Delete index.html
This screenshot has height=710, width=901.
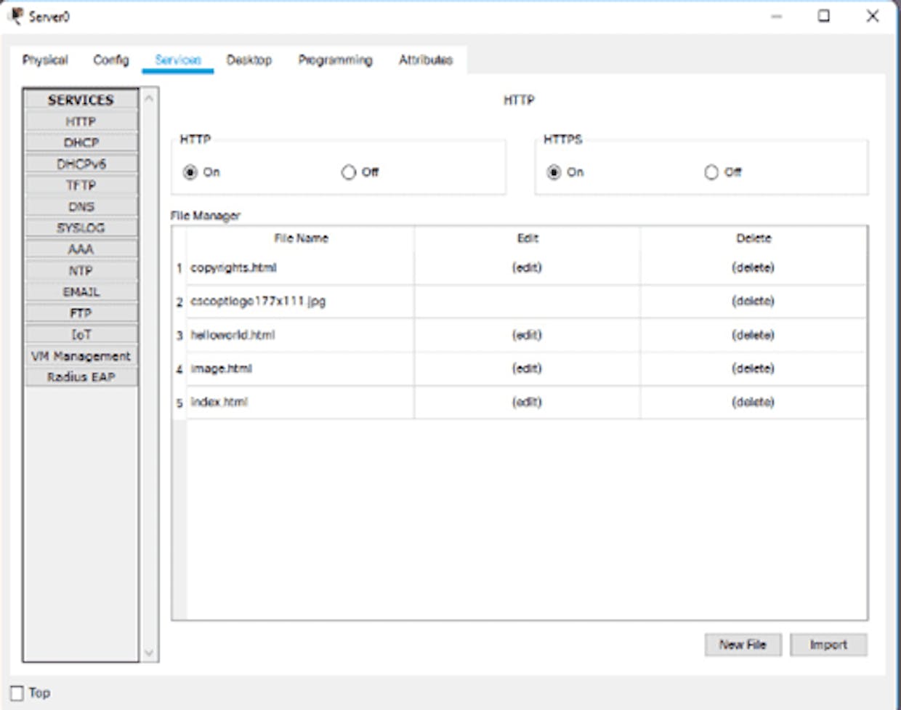(753, 402)
